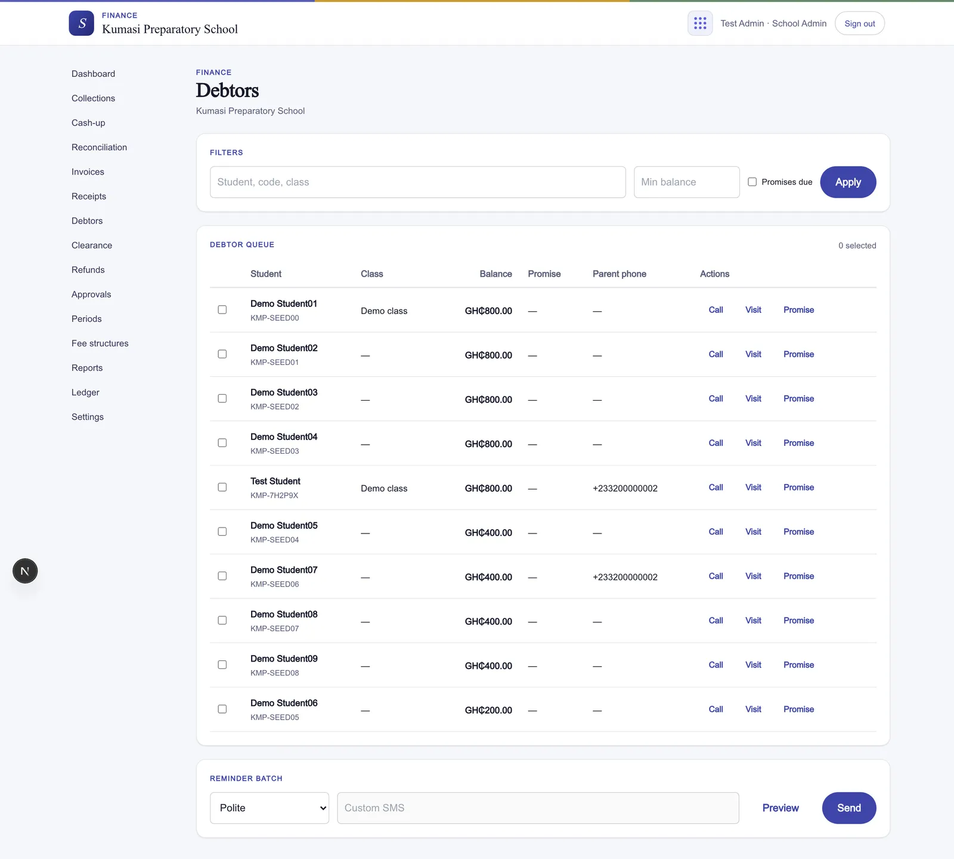Check the Demo Student05 checkbox

[222, 532]
